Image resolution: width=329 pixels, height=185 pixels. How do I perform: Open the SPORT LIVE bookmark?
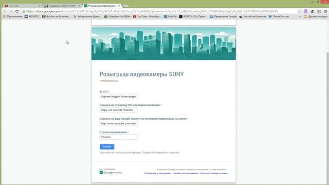pos(193,16)
